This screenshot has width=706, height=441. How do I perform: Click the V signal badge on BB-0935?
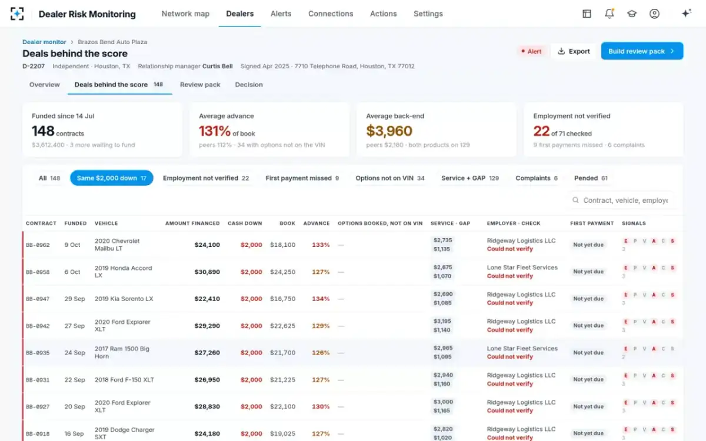coord(644,349)
